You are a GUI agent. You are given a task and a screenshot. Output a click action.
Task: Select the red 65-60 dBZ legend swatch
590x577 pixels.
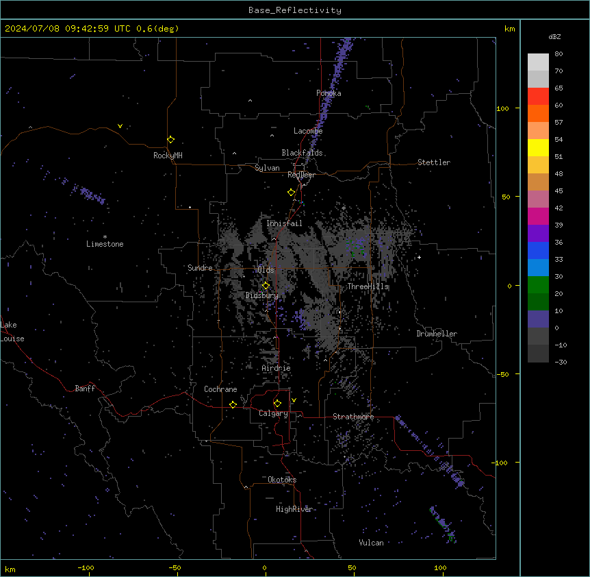pos(538,97)
